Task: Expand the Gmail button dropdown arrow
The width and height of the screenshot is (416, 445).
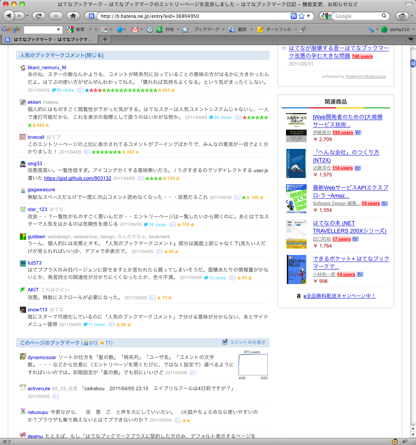Action: 141,29
